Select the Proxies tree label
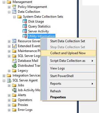Viewport: 99px width, 113px height. click(23, 105)
